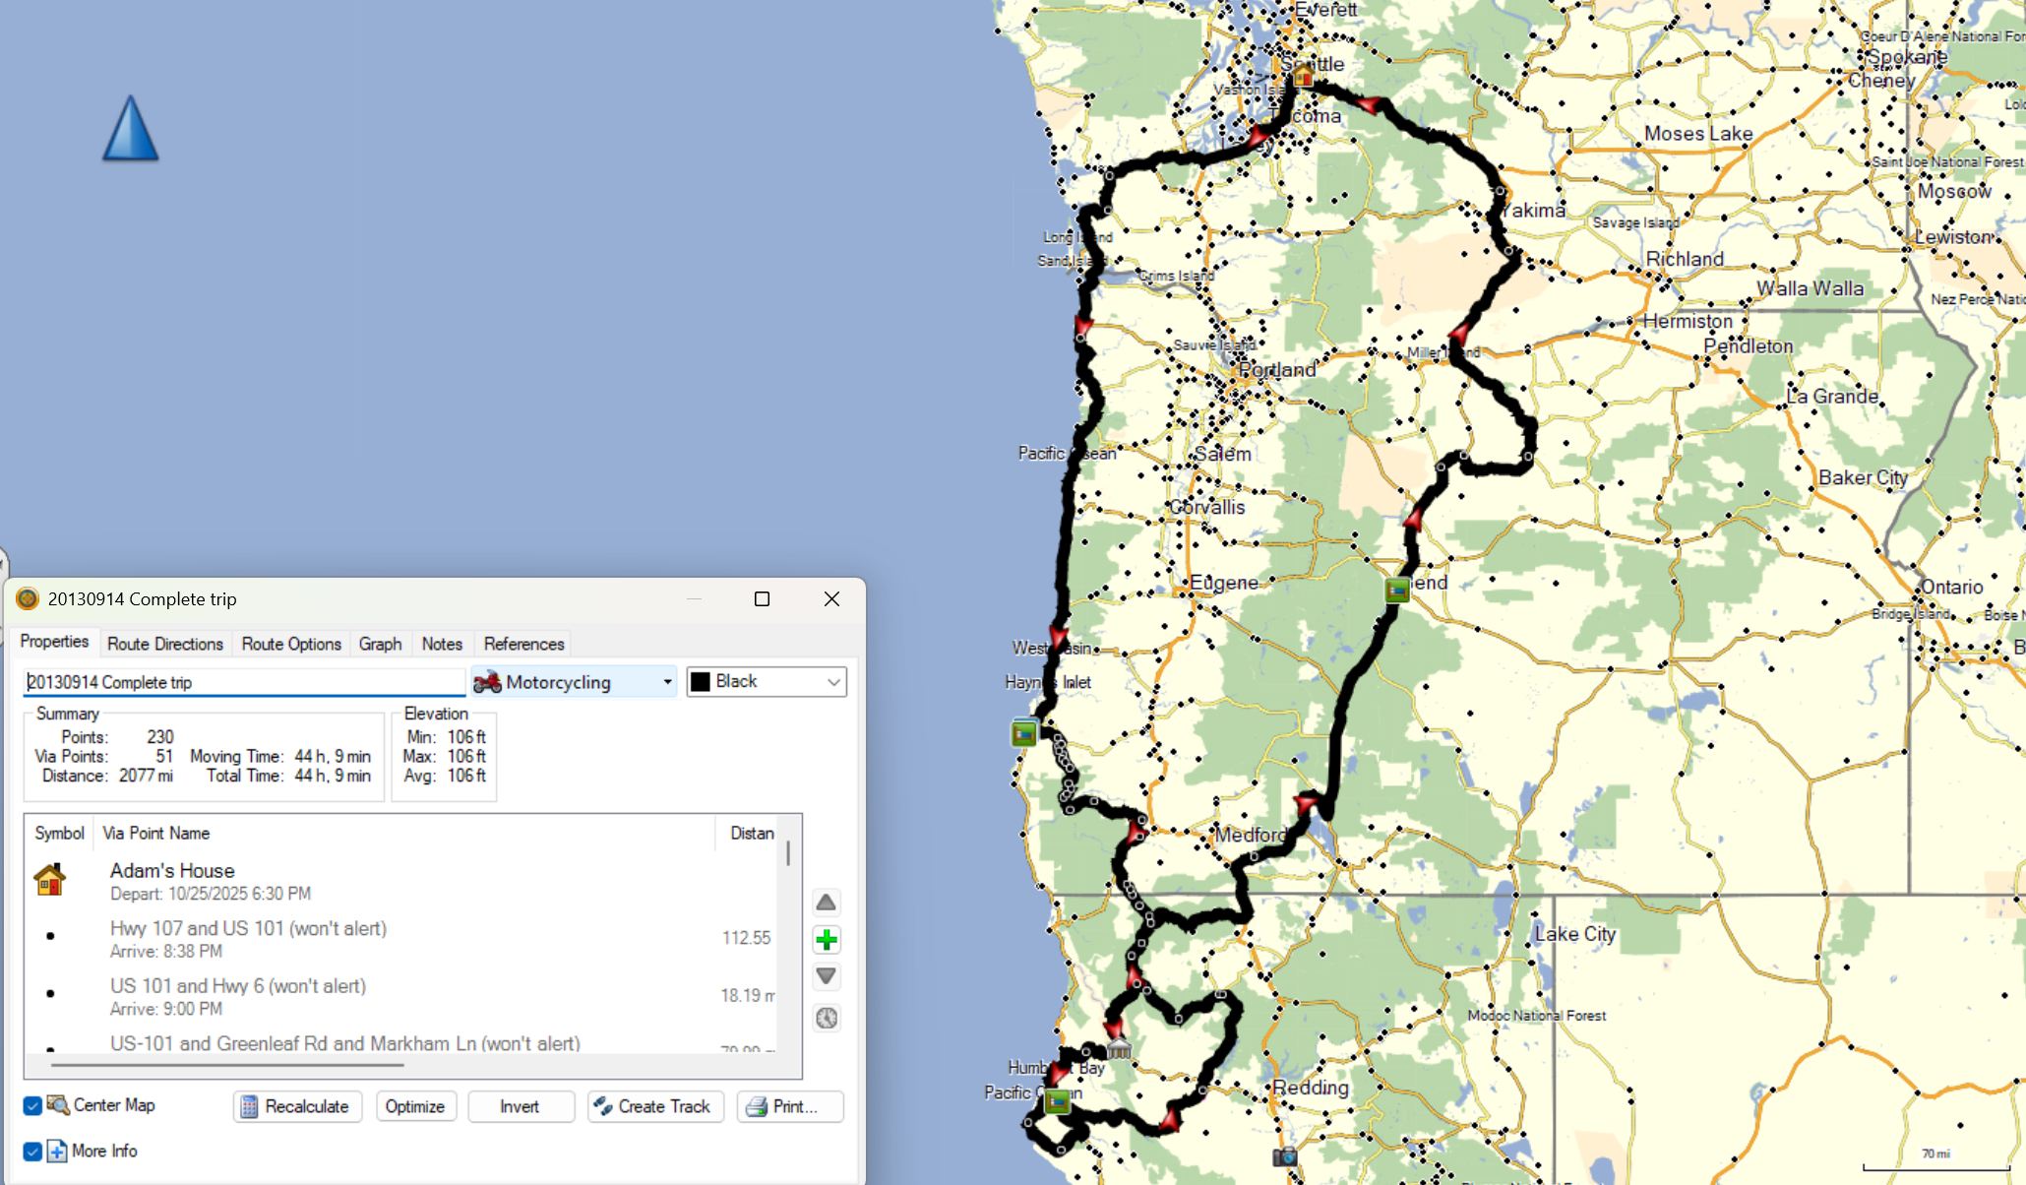The image size is (2026, 1185).
Task: Click the green plus add-point icon
Action: 827,940
